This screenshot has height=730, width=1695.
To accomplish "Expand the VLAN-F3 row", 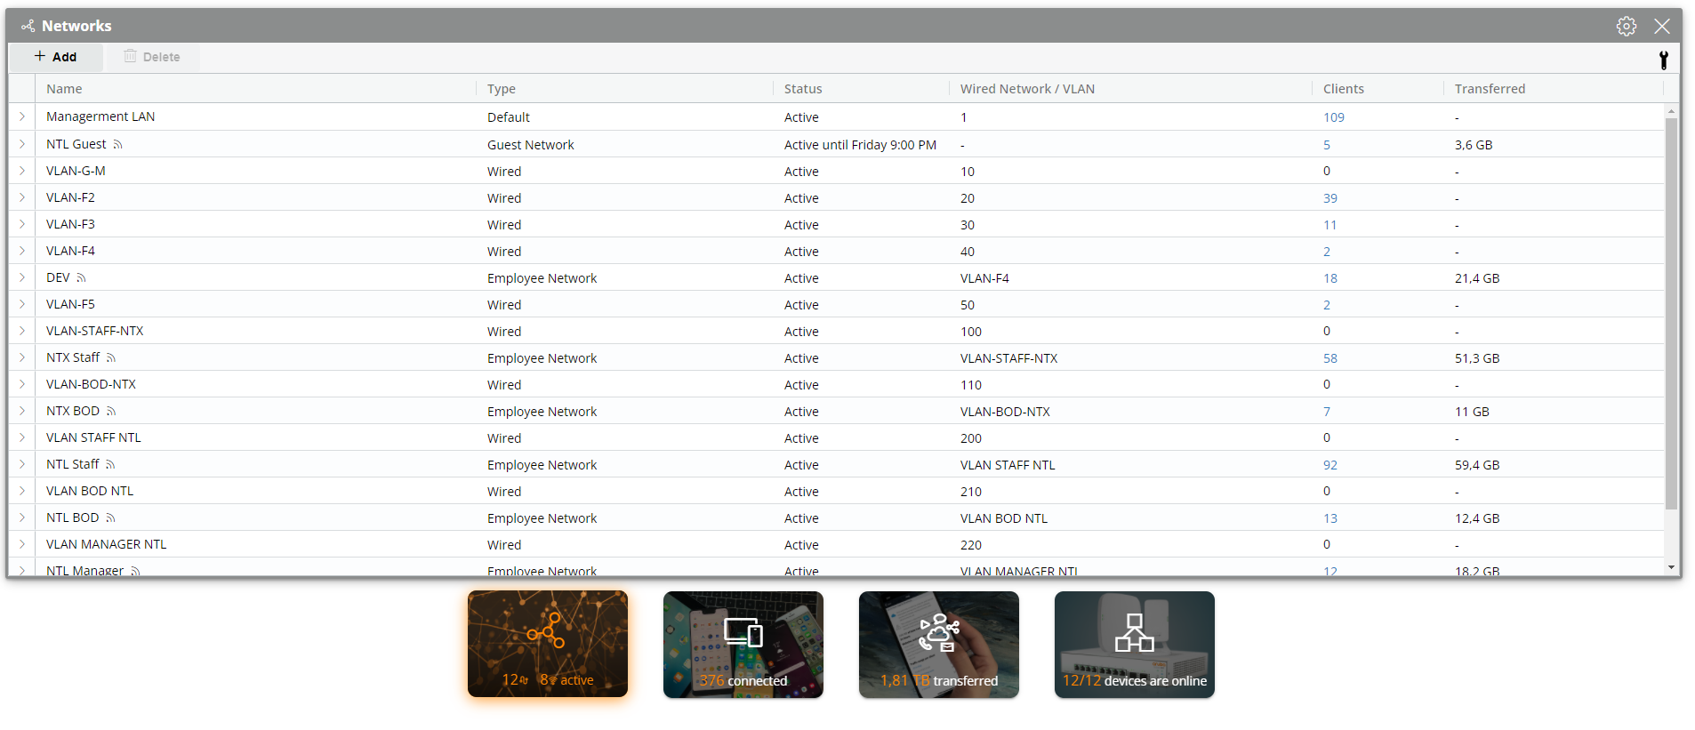I will 22,224.
